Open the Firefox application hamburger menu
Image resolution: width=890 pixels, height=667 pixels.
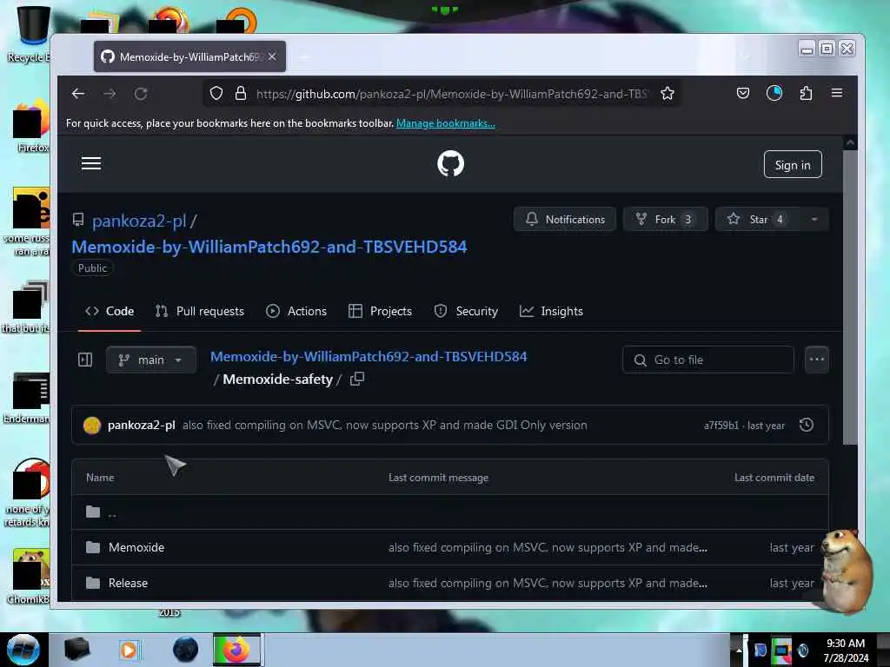[x=837, y=93]
